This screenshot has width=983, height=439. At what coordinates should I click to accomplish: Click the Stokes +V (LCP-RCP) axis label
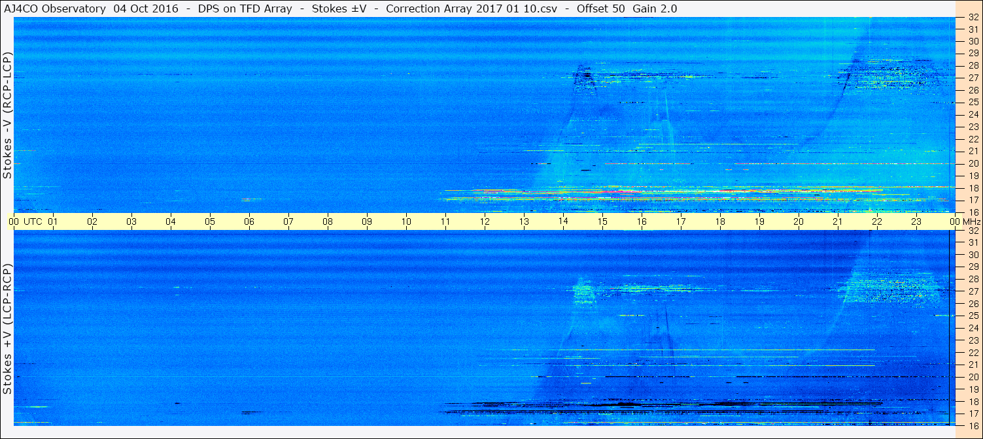coord(7,329)
